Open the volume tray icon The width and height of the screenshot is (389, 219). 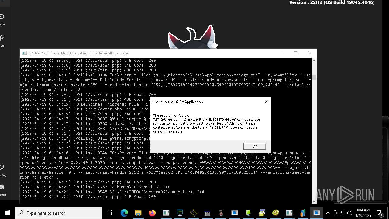[x=349, y=213]
